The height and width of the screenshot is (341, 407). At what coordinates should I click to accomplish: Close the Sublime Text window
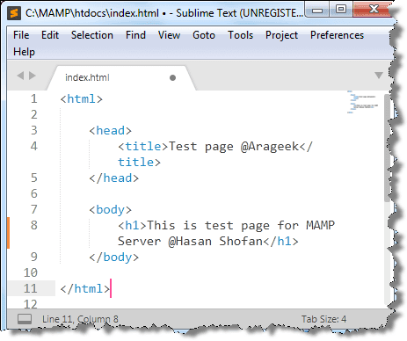tap(374, 10)
